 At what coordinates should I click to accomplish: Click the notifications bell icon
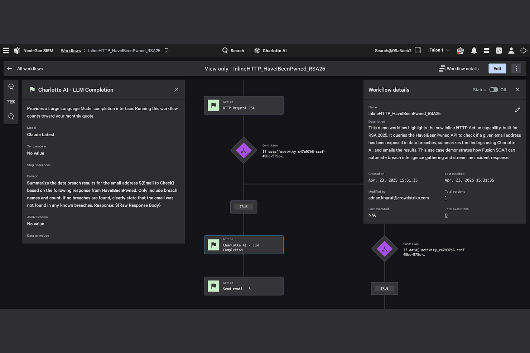(474, 50)
